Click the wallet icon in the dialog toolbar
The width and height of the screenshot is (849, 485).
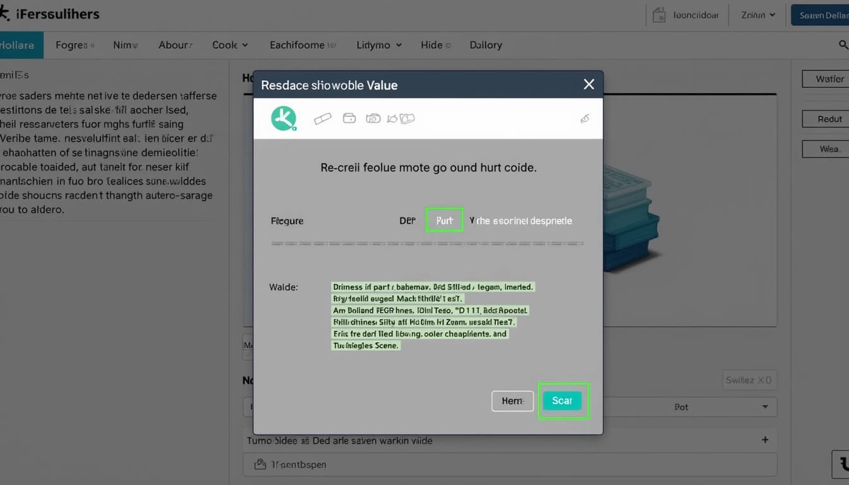(x=349, y=118)
